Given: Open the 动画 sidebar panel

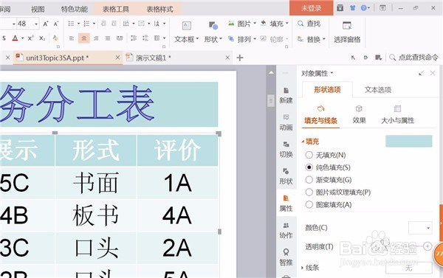Looking at the screenshot, I should pyautogui.click(x=286, y=122).
